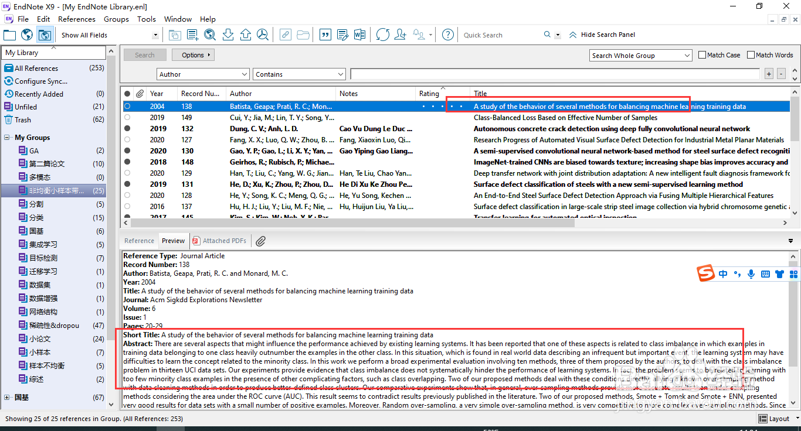The height and width of the screenshot is (431, 801).
Task: Enable the Match Words checkbox
Action: (x=751, y=55)
